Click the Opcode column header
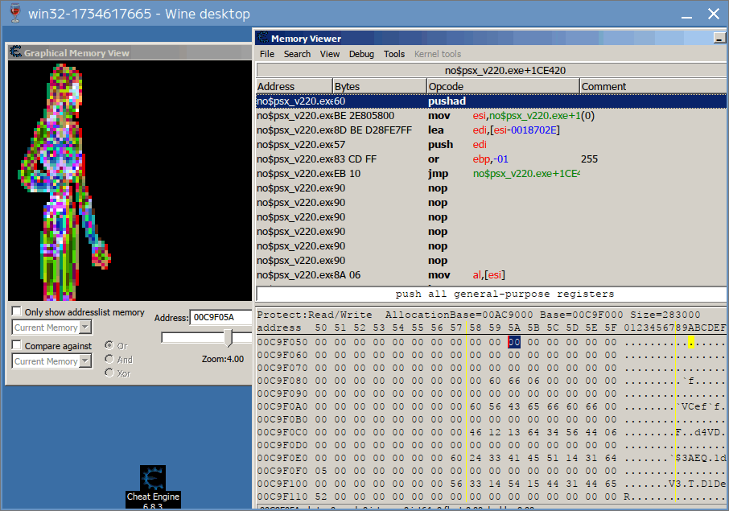This screenshot has height=511, width=729. pyautogui.click(x=503, y=86)
